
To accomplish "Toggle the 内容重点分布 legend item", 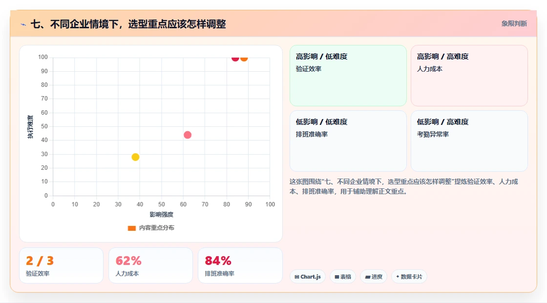I will click(x=151, y=228).
